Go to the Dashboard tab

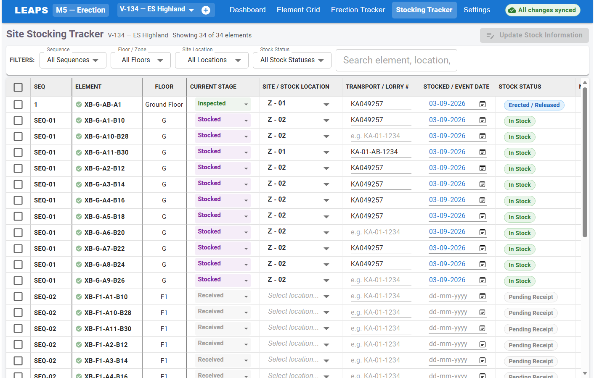pos(248,10)
